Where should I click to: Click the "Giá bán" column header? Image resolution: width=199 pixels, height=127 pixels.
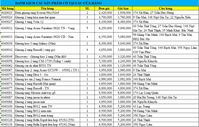point(122,8)
